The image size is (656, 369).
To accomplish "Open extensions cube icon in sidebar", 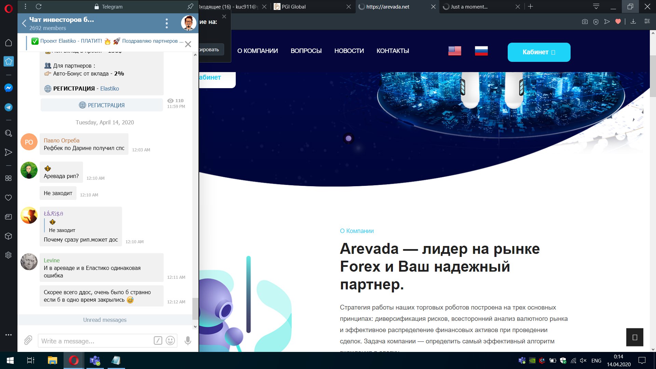I will pos(9,236).
